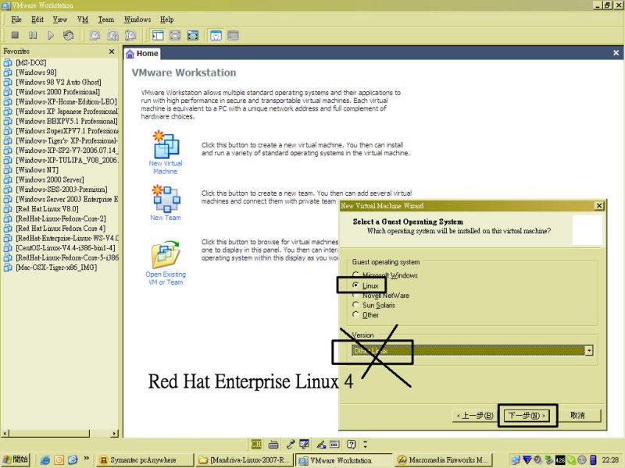
Task: Open the Team menu
Action: (106, 19)
